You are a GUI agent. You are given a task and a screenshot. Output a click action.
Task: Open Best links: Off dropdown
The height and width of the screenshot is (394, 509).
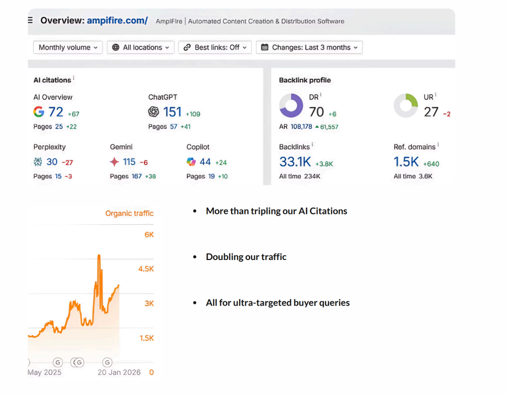(215, 47)
